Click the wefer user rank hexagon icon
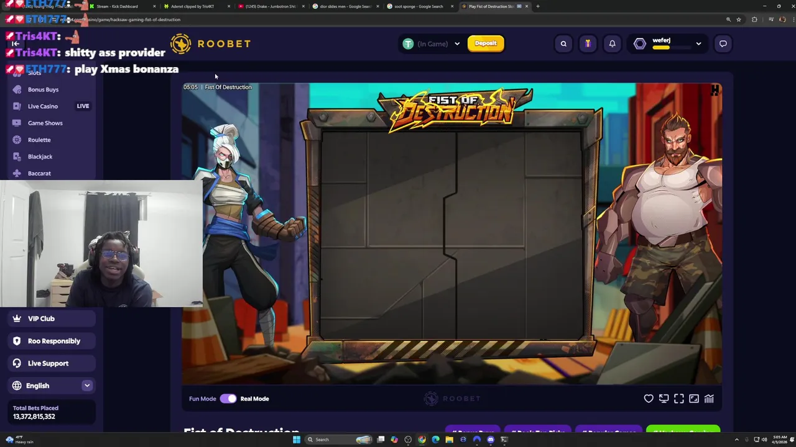The height and width of the screenshot is (447, 796). click(x=640, y=43)
